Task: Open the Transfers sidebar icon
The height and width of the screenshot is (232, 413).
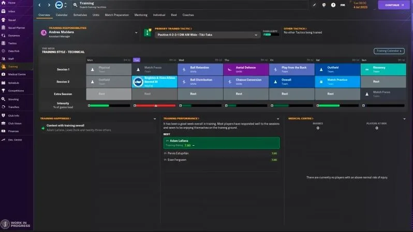Action: point(4,107)
